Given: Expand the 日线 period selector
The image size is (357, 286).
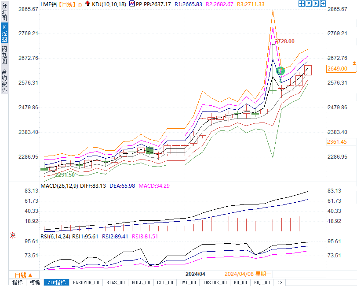Looking at the screenshot, I should [24, 275].
